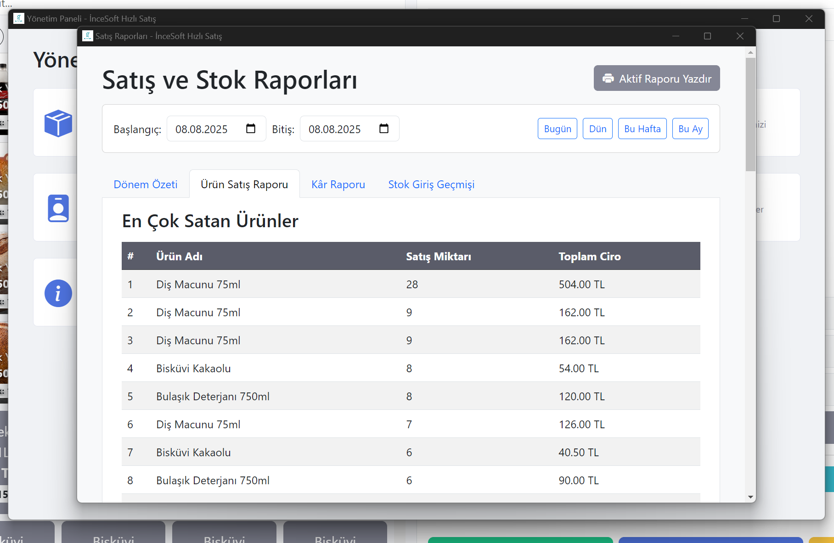
Task: Apply the Bu Hafta date range
Action: [x=642, y=129]
